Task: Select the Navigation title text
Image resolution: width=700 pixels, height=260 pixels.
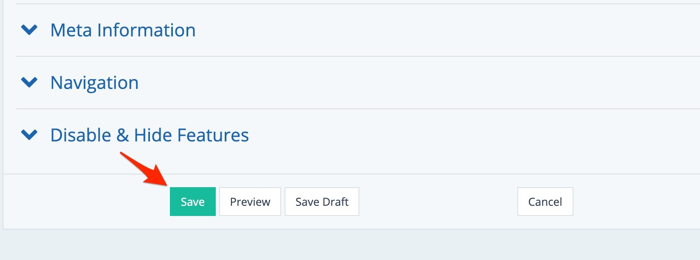Action: [x=94, y=83]
